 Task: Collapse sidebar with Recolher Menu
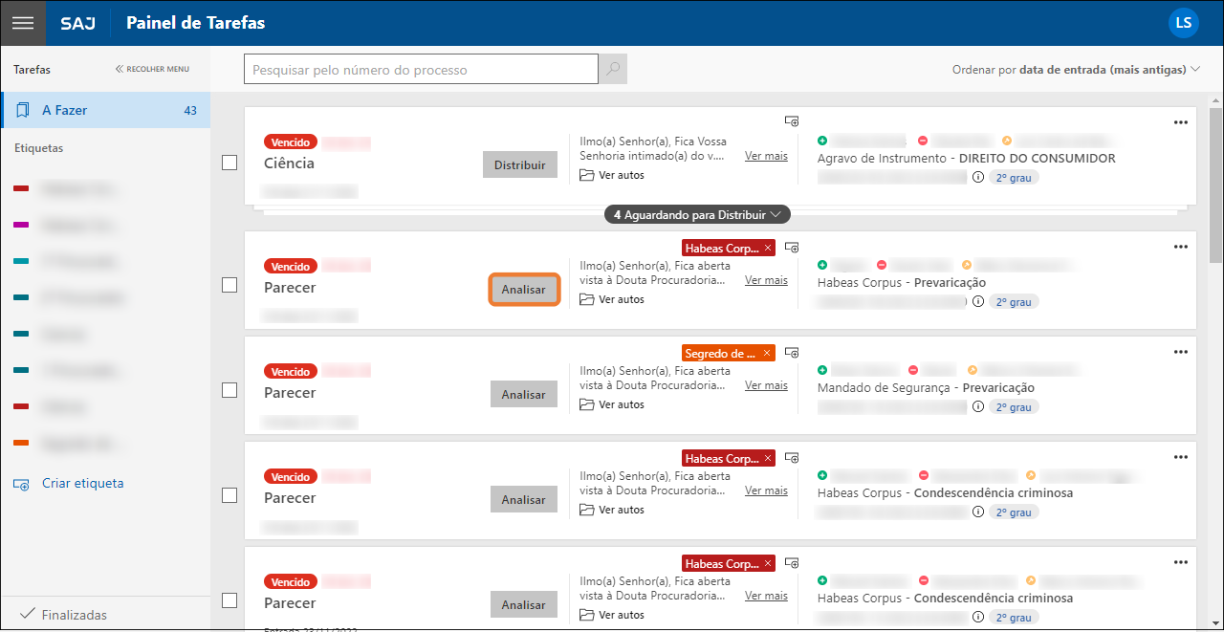pyautogui.click(x=152, y=69)
